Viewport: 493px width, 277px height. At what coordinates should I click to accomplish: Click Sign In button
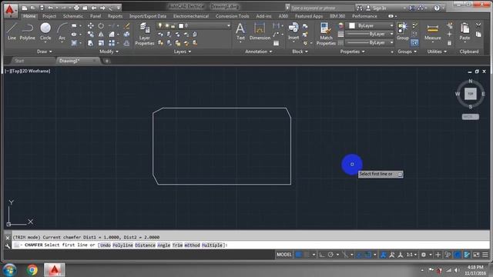click(x=377, y=8)
